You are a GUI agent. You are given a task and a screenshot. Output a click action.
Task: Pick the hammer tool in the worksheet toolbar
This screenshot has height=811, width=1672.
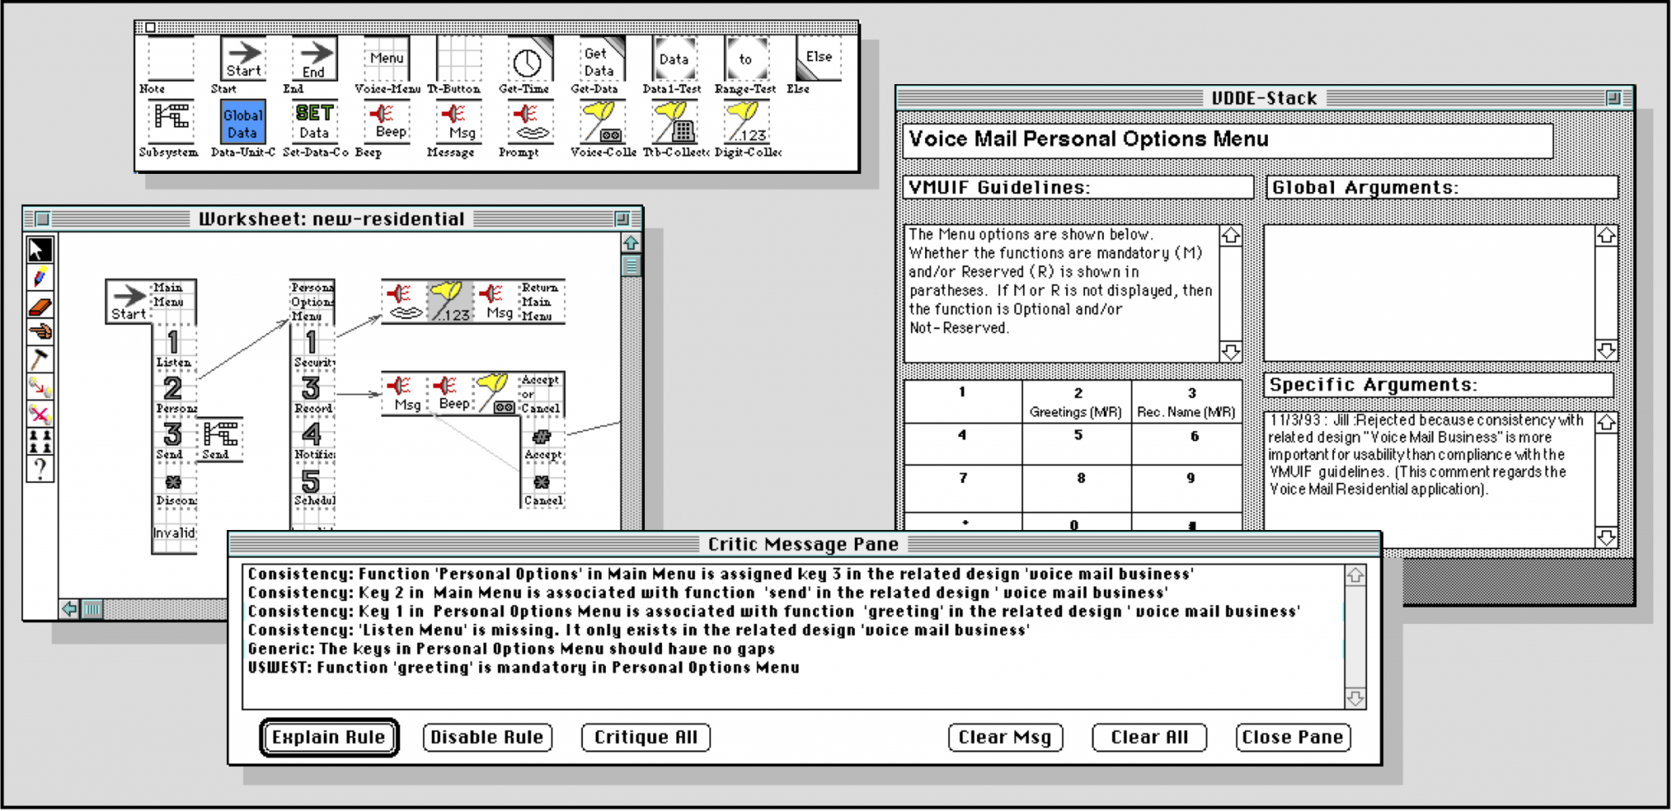point(39,358)
